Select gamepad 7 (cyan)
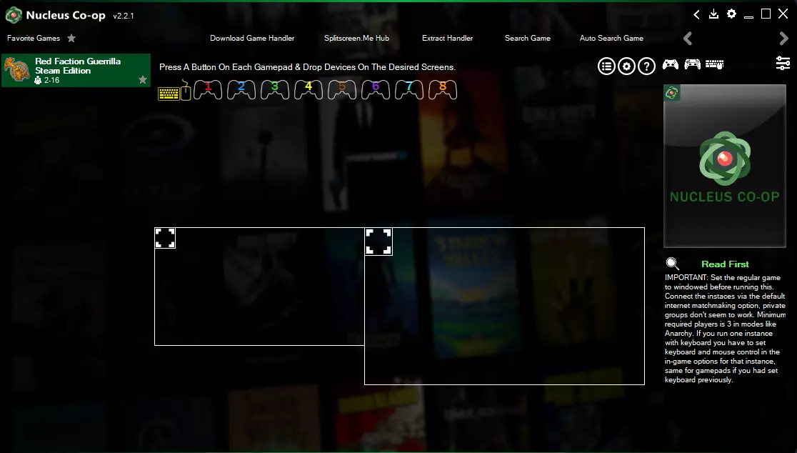This screenshot has width=797, height=453. click(409, 89)
